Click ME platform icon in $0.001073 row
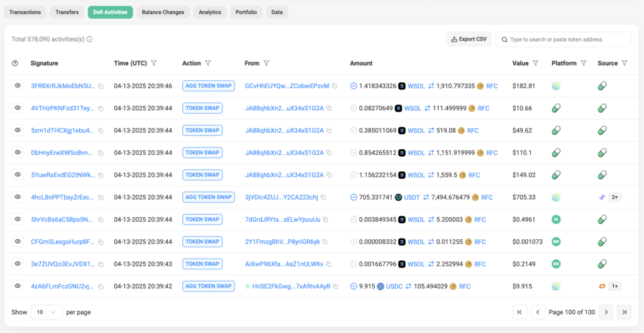This screenshot has height=333, width=644. click(556, 242)
